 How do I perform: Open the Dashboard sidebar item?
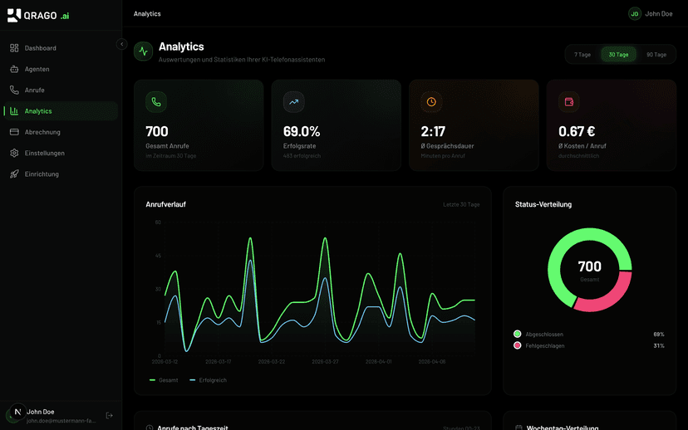[x=61, y=48]
